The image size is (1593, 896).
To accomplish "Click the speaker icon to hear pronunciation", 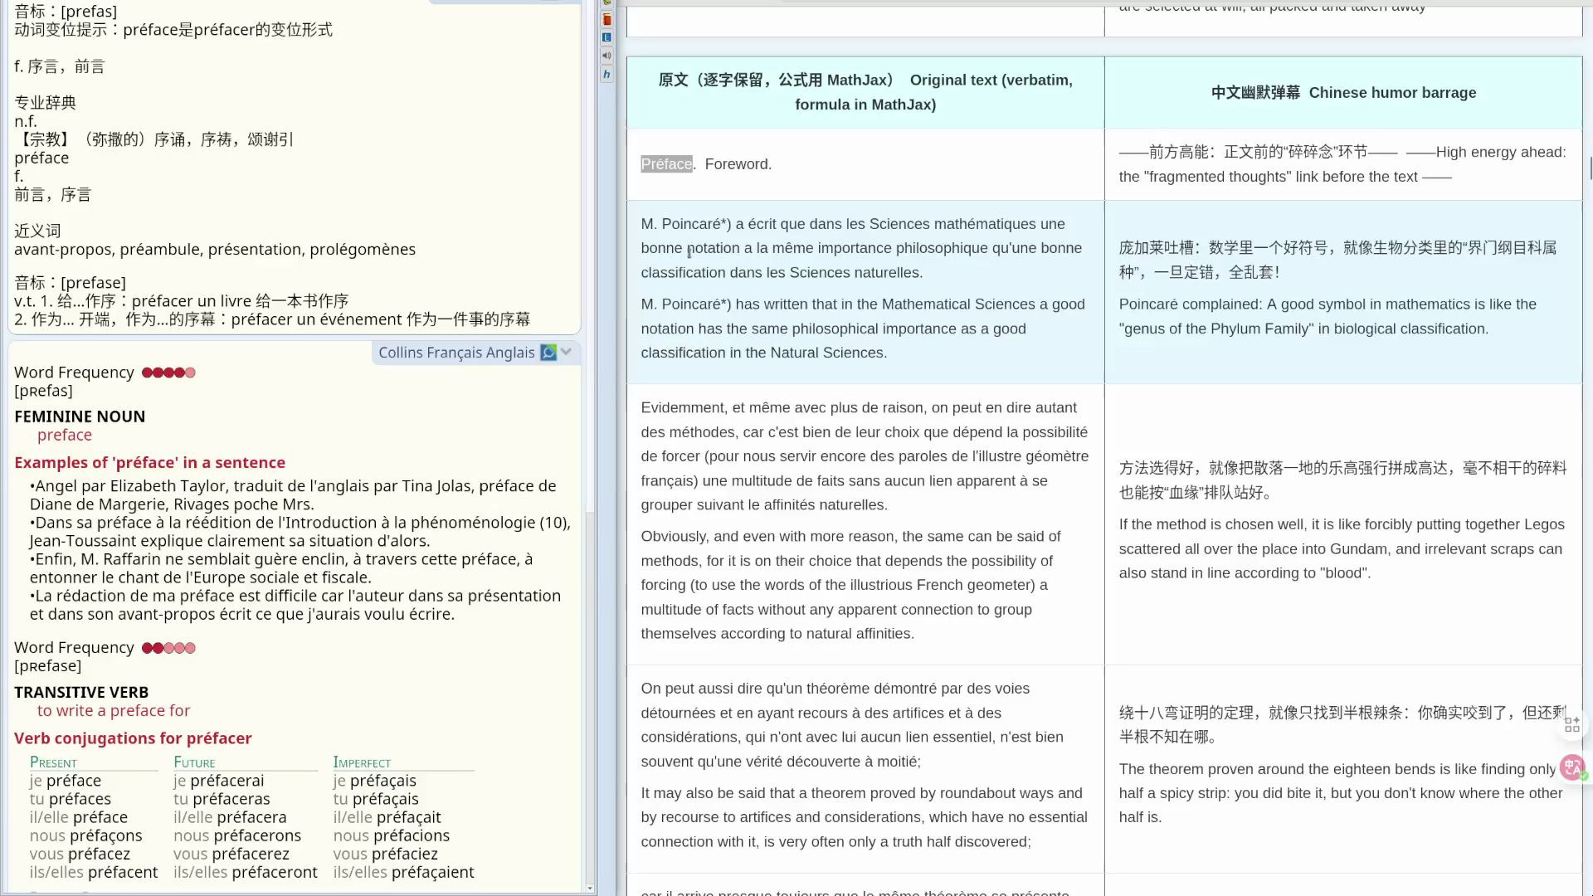I will [x=607, y=56].
